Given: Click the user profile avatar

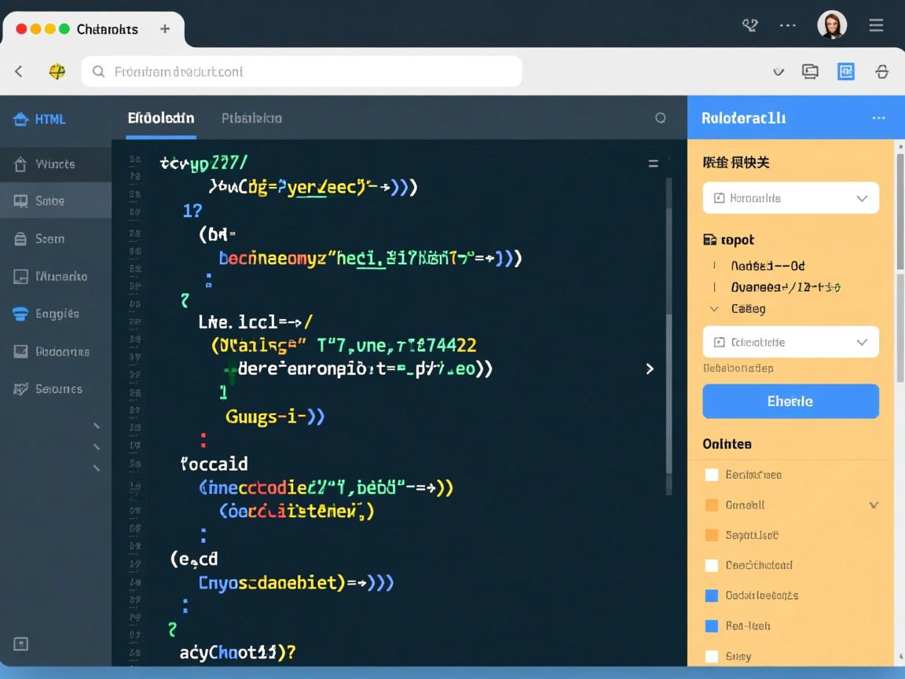Looking at the screenshot, I should coord(832,25).
